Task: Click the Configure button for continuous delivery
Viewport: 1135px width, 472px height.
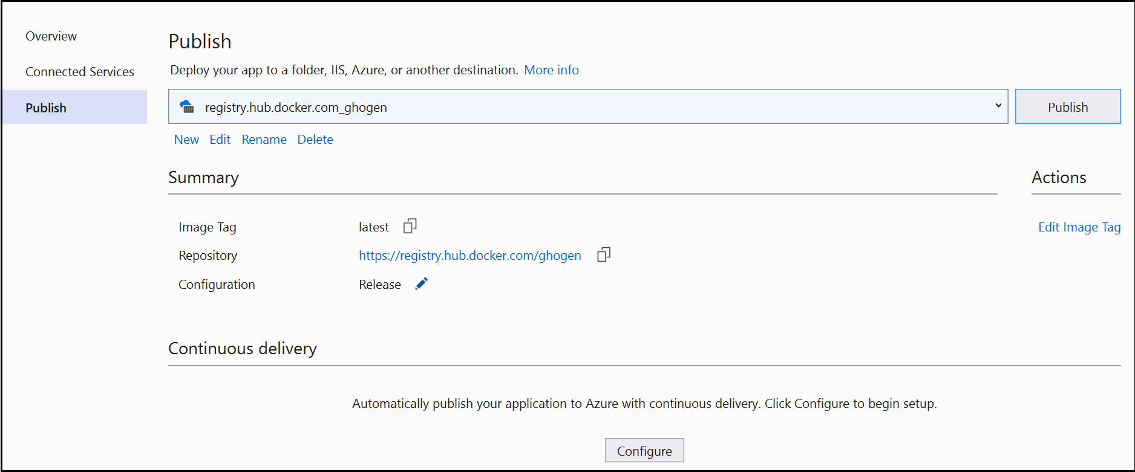Action: (x=644, y=451)
